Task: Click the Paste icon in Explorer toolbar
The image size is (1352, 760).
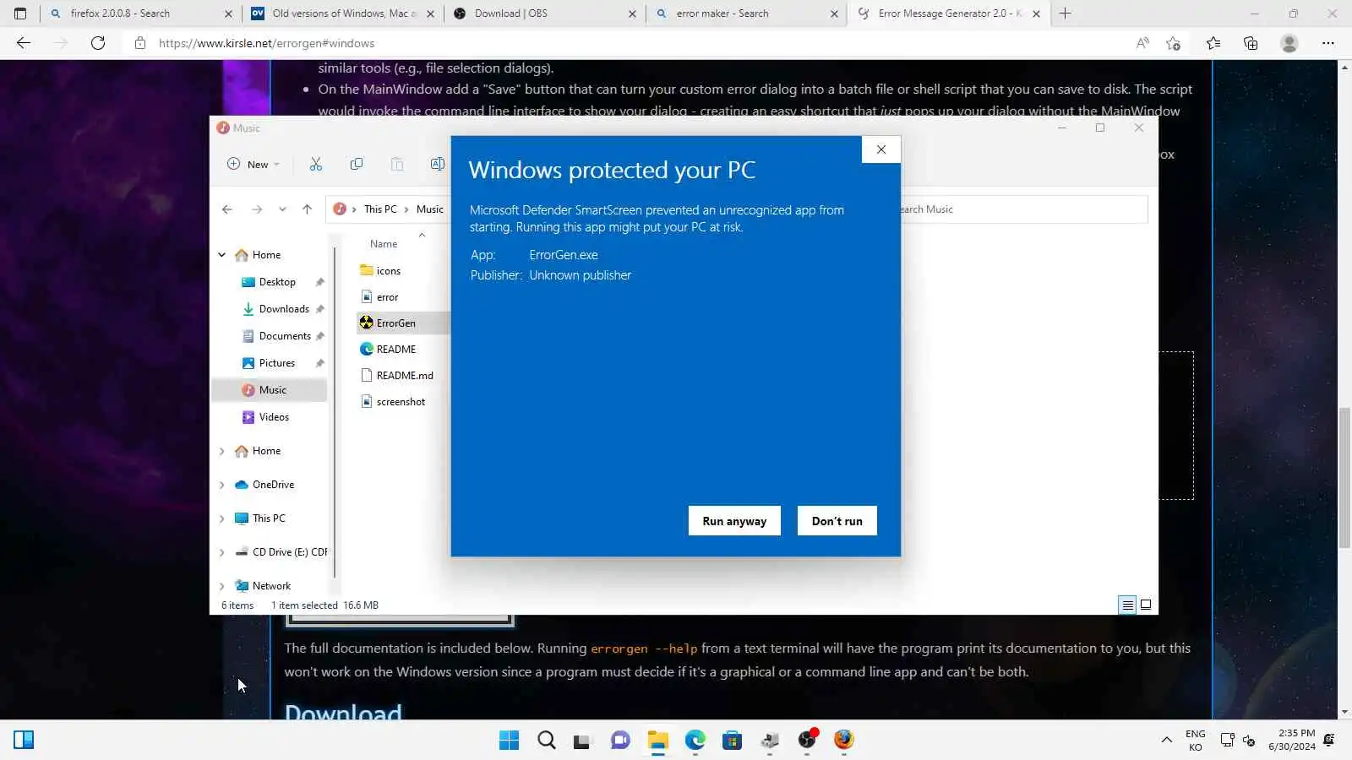Action: (397, 164)
